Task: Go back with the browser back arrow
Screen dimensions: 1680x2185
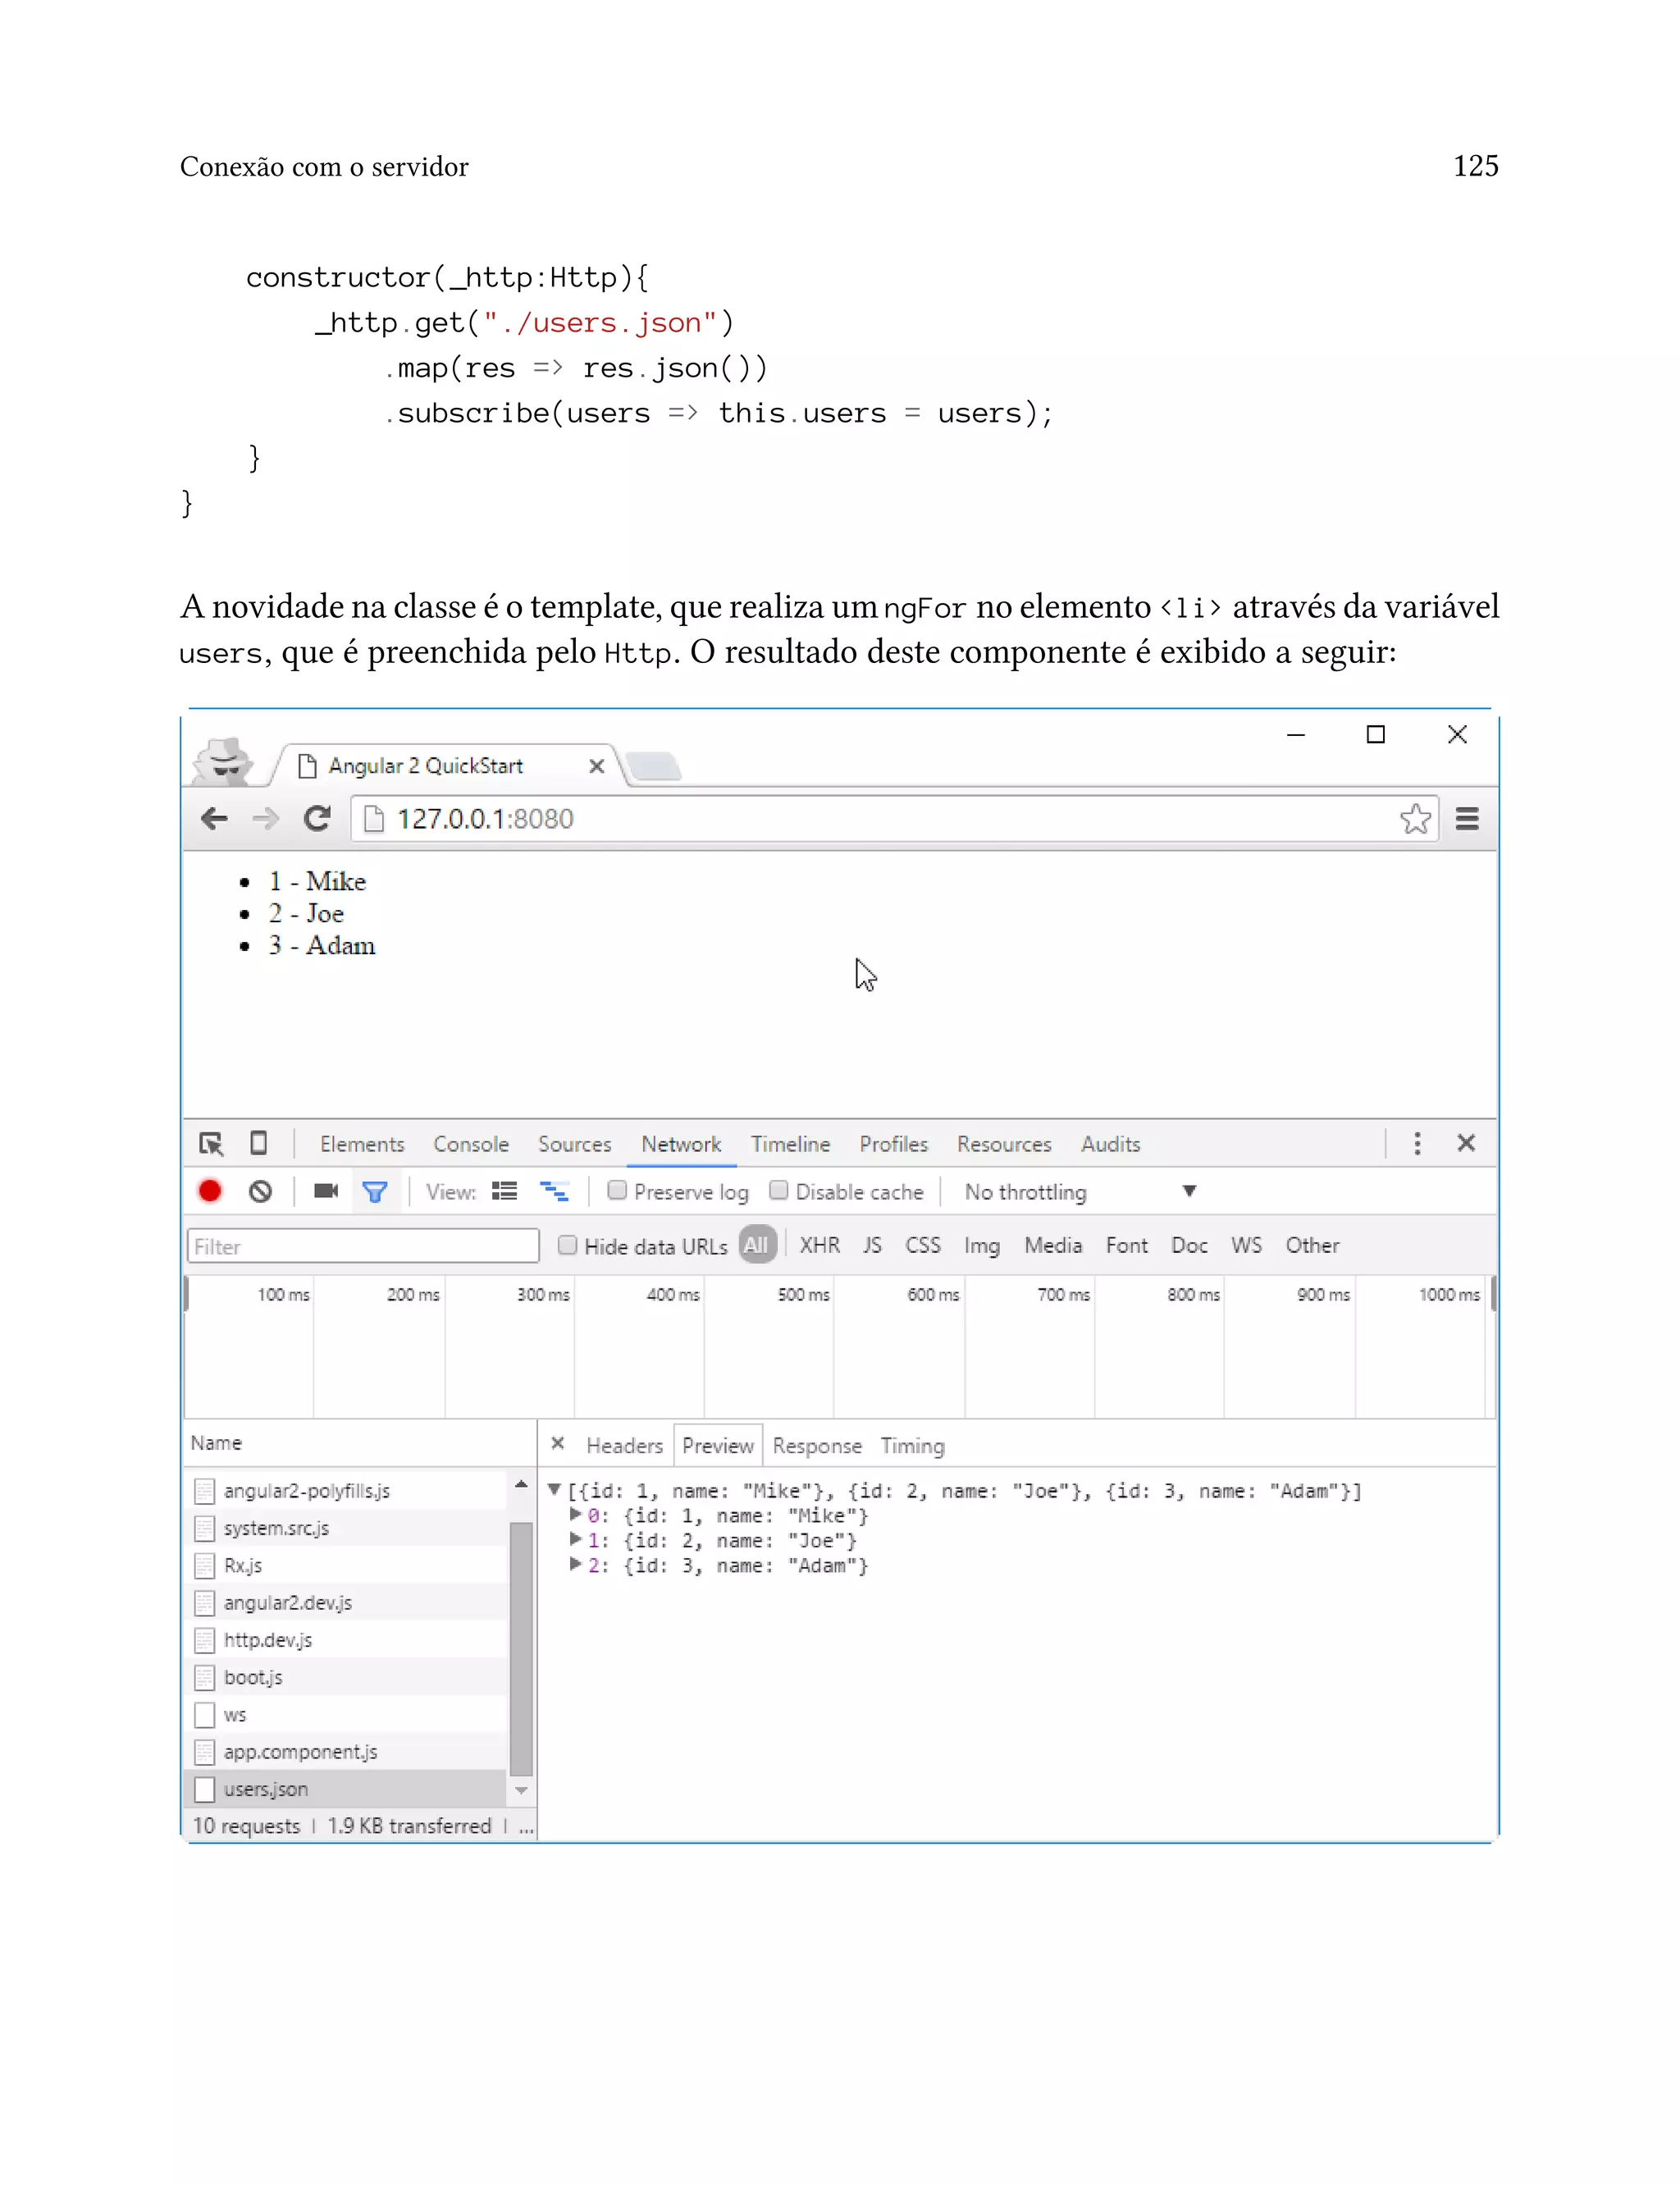Action: (x=214, y=819)
